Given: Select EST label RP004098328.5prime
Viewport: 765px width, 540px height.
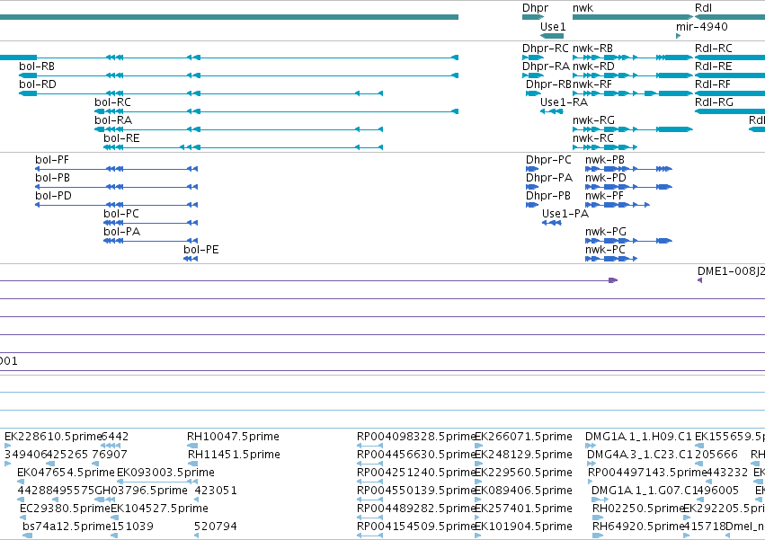Looking at the screenshot, I should (x=416, y=437).
